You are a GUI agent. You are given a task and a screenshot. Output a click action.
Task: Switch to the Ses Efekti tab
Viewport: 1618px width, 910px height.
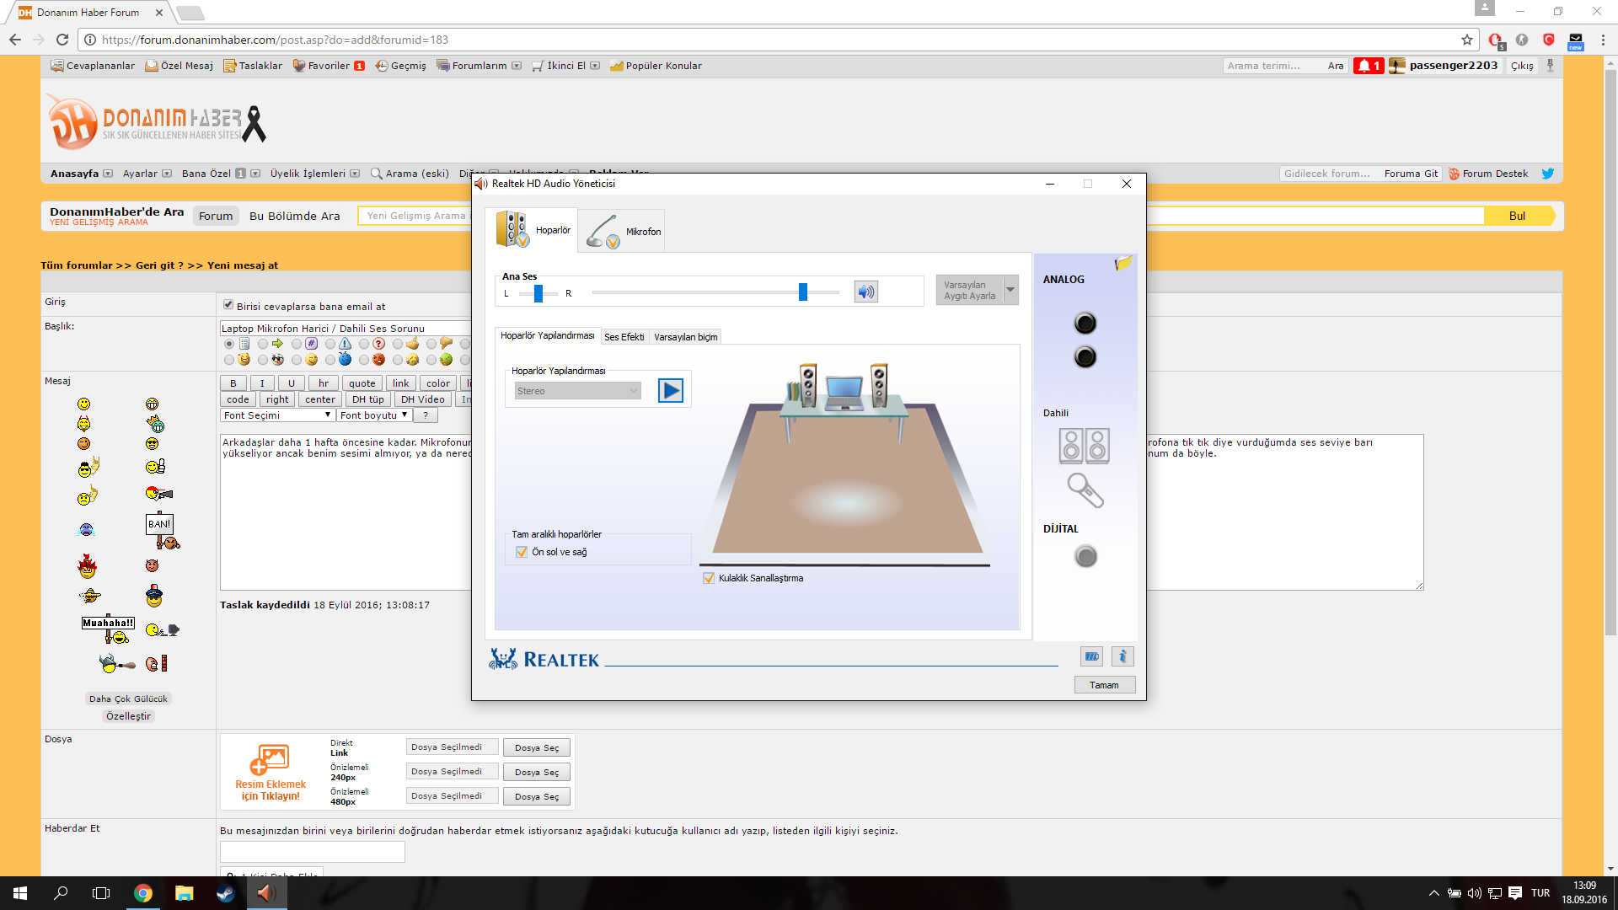[624, 337]
